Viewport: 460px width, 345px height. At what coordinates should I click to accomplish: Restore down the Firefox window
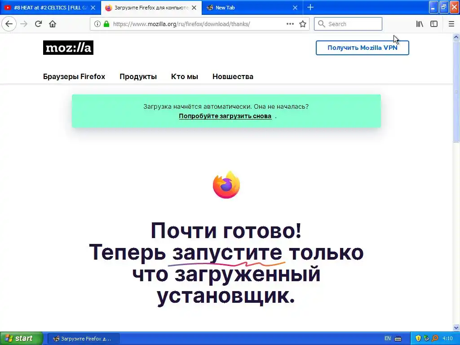pos(444,7)
